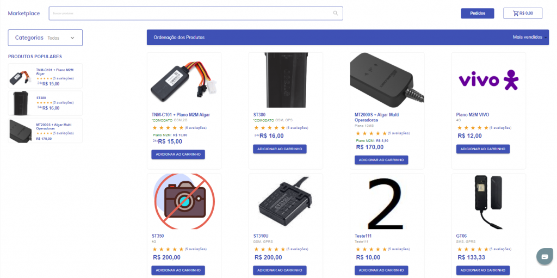The image size is (557, 278).
Task: Click the vivo logo product image
Action: [x=488, y=81]
